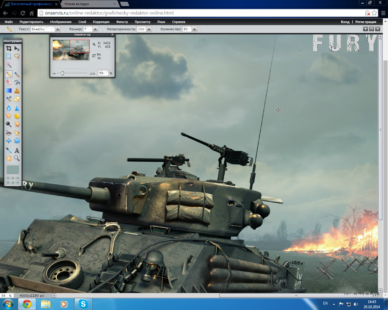Viewport: 388px width, 310px height.
Task: Click the navigator image thumbnail preview
Action: click(71, 50)
